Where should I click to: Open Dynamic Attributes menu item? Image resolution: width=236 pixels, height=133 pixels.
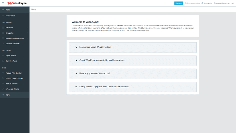15,44
